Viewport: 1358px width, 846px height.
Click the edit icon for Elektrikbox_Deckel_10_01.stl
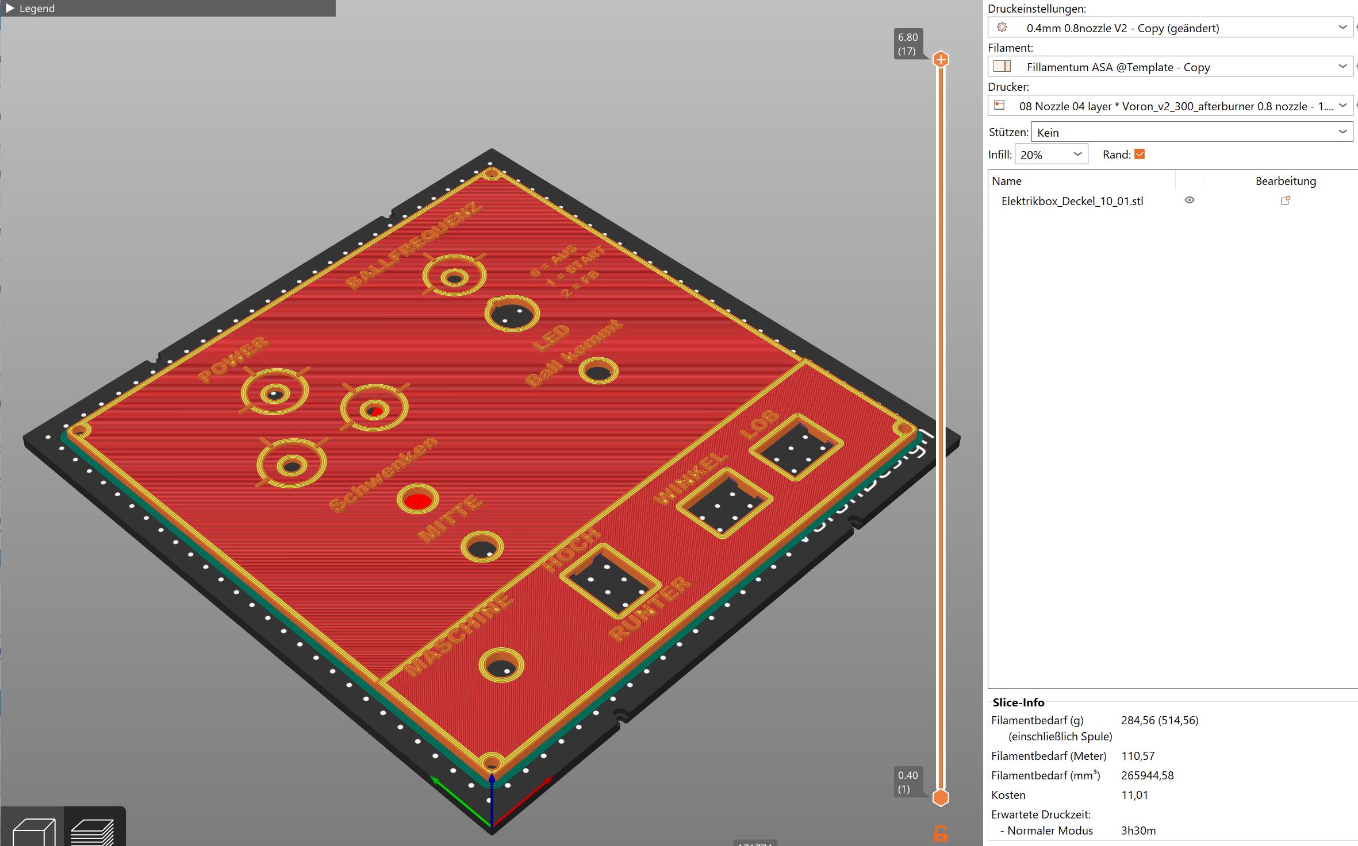pos(1286,200)
